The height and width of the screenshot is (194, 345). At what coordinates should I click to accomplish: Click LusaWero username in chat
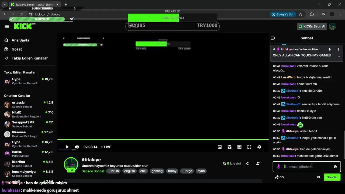(x=288, y=77)
